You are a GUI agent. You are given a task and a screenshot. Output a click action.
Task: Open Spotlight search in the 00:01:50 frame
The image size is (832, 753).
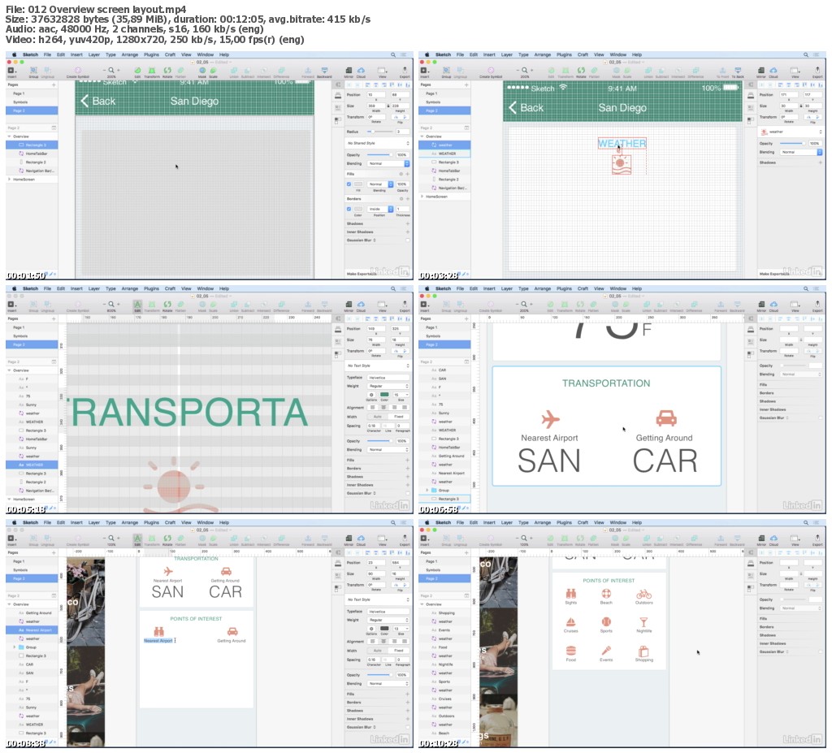coord(393,54)
